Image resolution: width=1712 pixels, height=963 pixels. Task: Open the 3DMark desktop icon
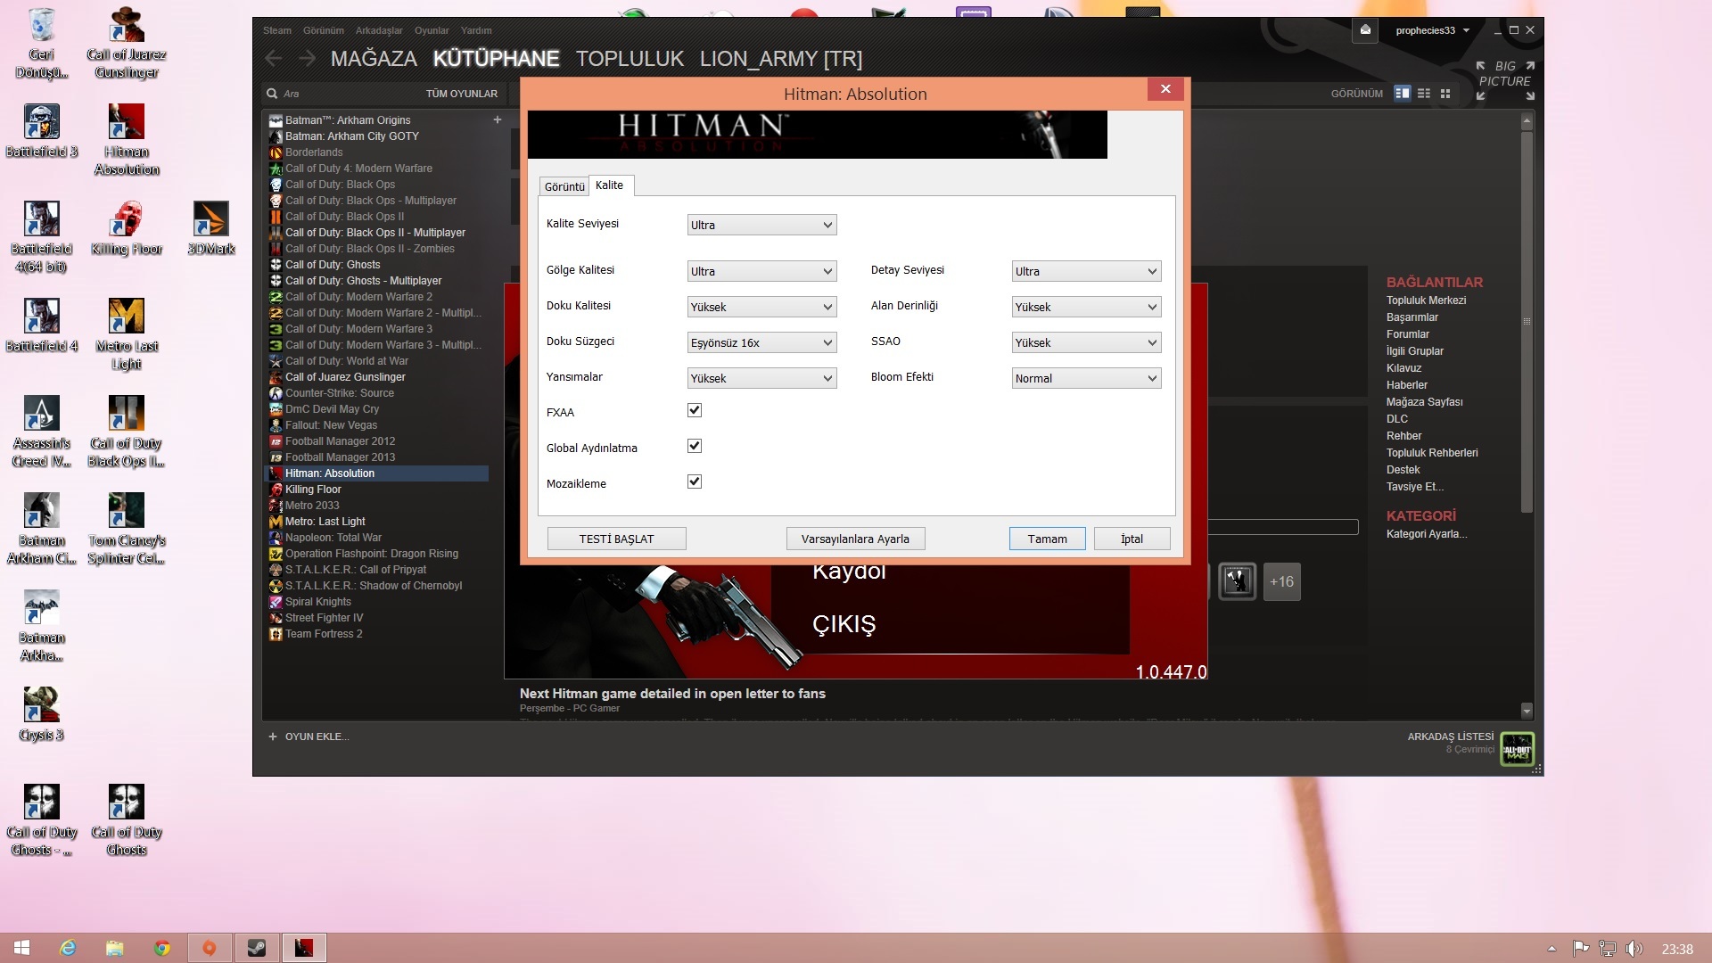tap(211, 228)
